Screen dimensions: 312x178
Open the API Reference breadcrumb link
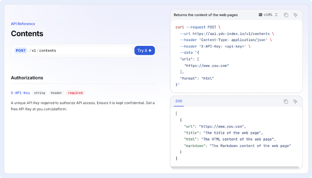pyautogui.click(x=23, y=24)
